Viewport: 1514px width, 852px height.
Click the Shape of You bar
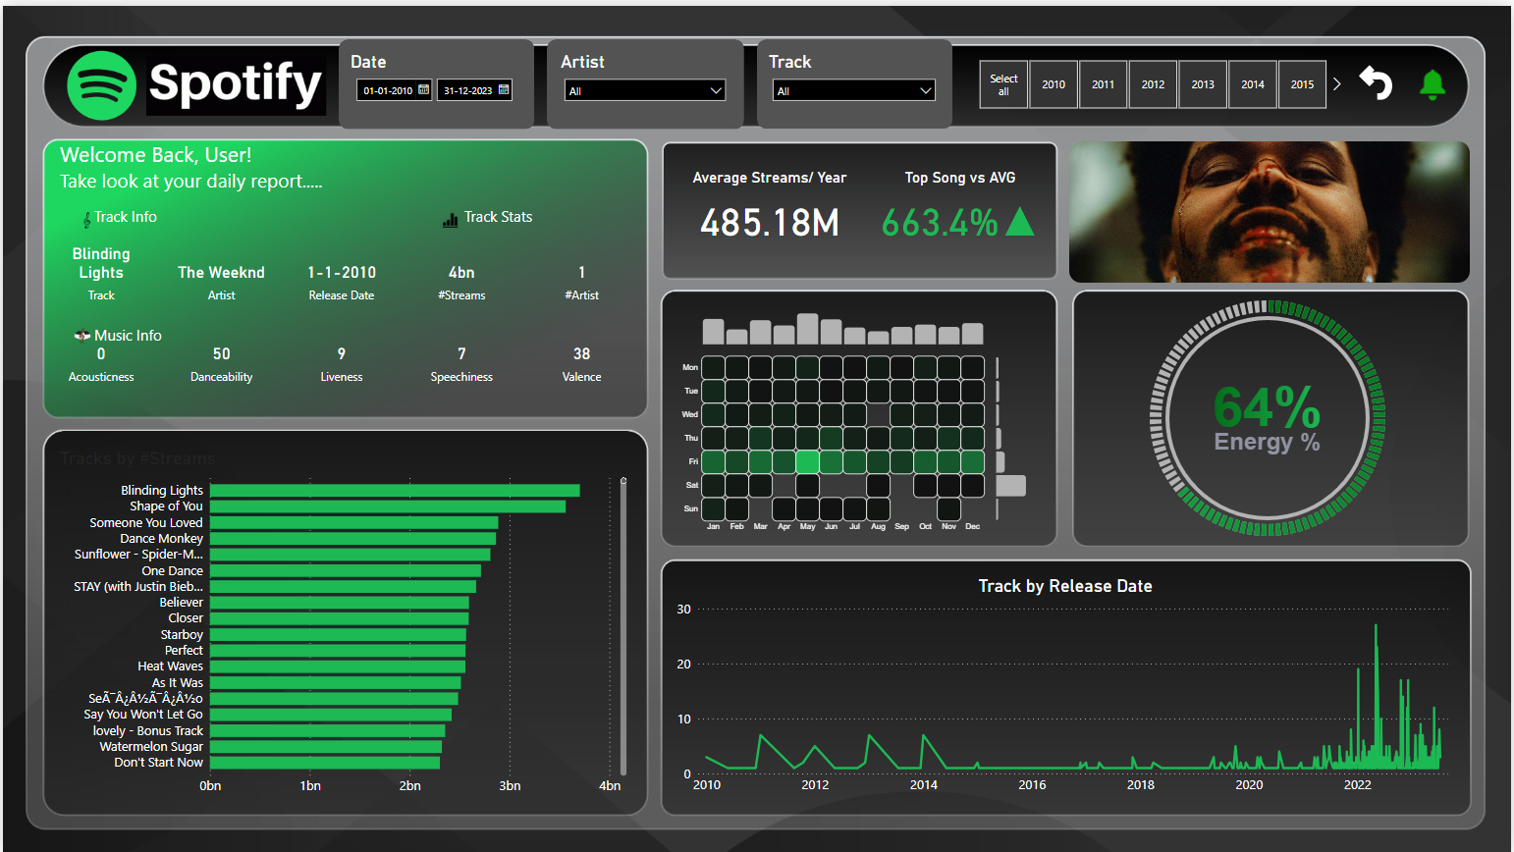[387, 506]
